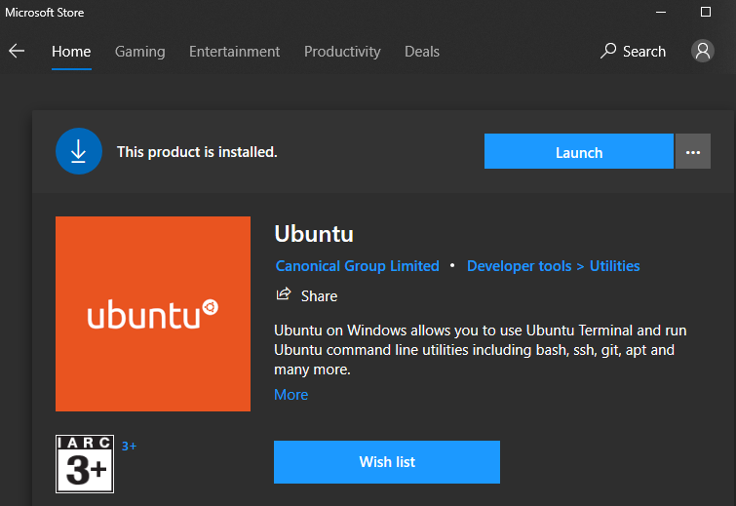Click the 3+ age rating link
This screenshot has height=506, width=736.
point(129,446)
